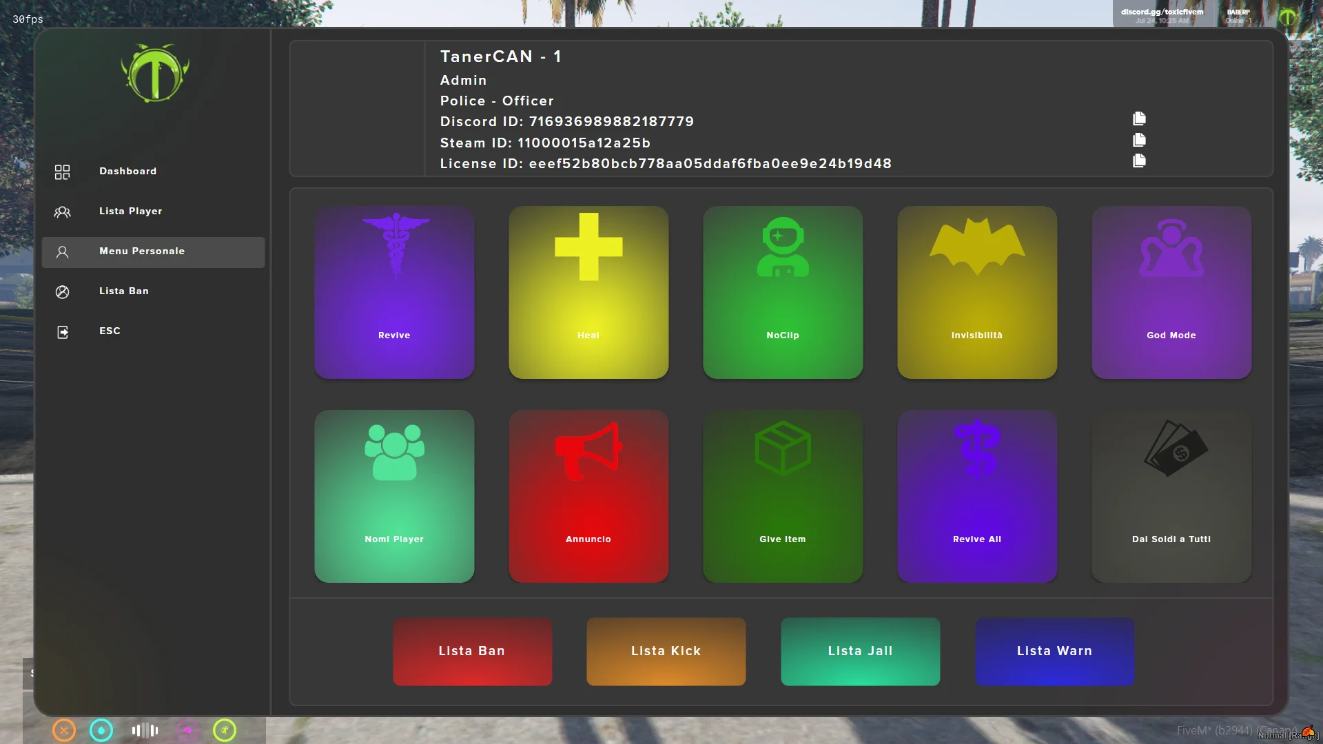This screenshot has height=744, width=1323.
Task: Select Lista Ban sidebar entry
Action: tap(124, 291)
